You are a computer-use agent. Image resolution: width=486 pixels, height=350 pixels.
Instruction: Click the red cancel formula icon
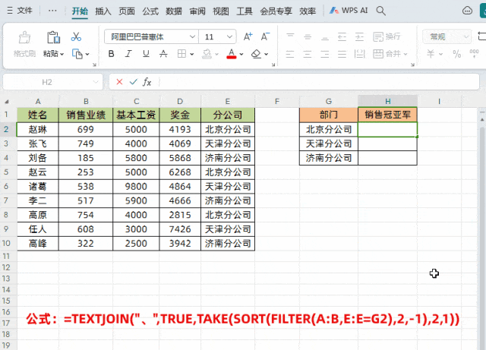pos(119,82)
